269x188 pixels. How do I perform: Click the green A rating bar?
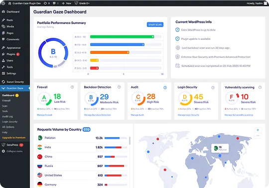point(122,37)
